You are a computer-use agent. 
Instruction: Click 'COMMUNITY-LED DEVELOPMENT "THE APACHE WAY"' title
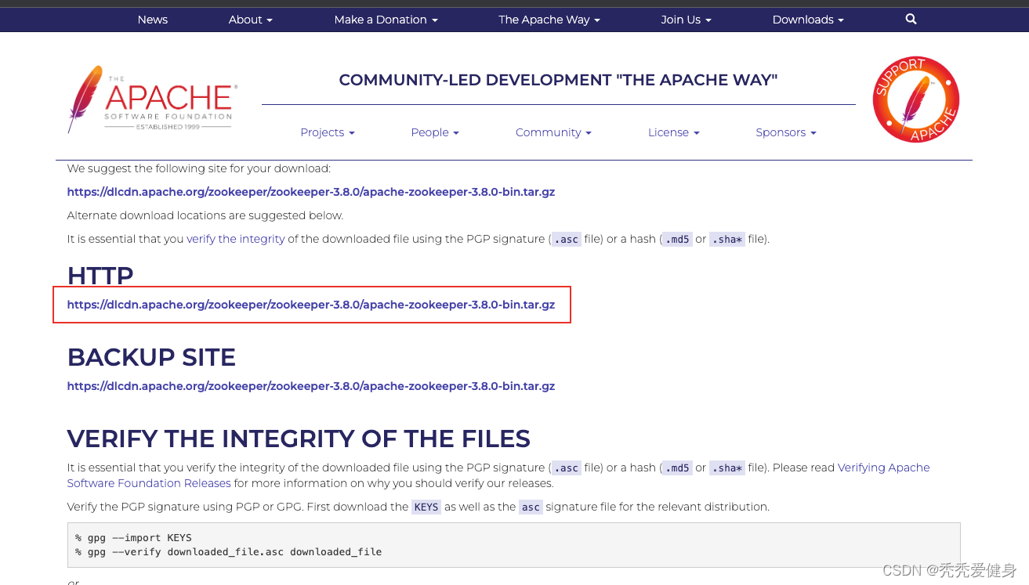pos(558,80)
